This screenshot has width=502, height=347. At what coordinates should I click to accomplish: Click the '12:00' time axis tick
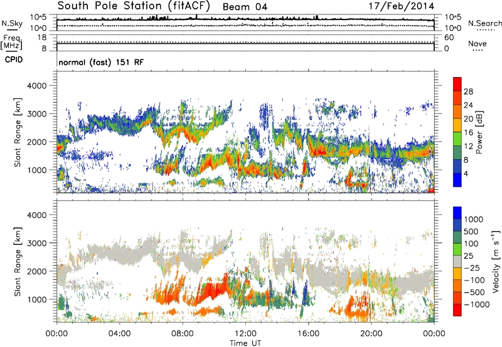pyautogui.click(x=245, y=334)
